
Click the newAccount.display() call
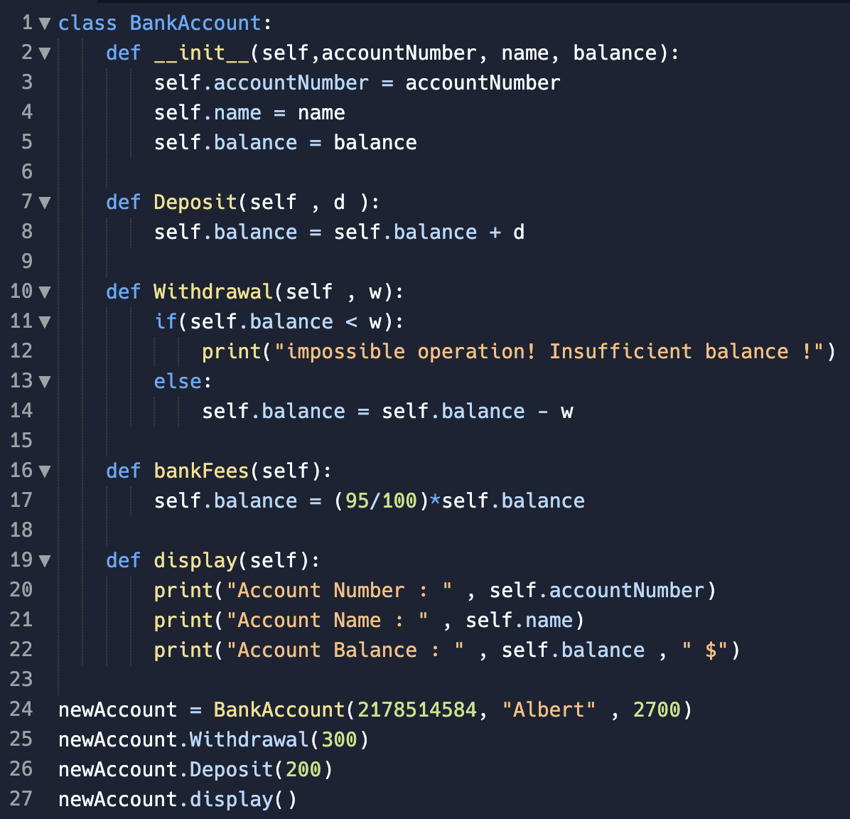point(178,800)
